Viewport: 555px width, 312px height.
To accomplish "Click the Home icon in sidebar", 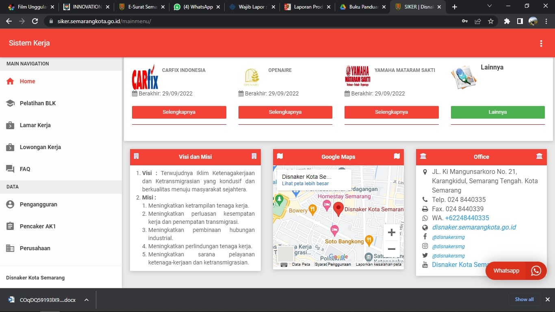I will tap(11, 81).
